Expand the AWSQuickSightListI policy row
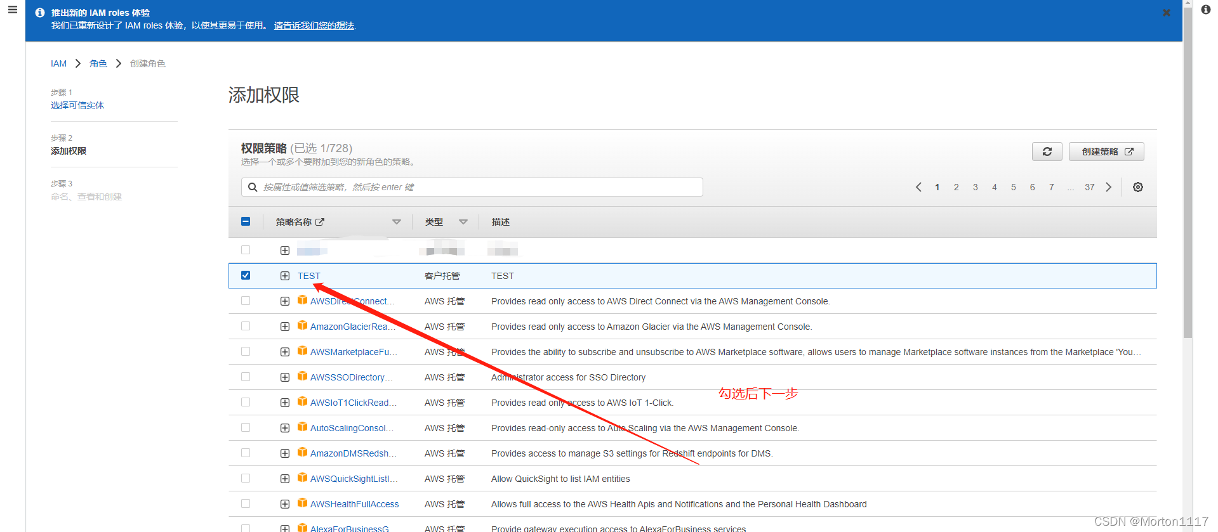Screen dimensions: 1218x532 coord(285,479)
